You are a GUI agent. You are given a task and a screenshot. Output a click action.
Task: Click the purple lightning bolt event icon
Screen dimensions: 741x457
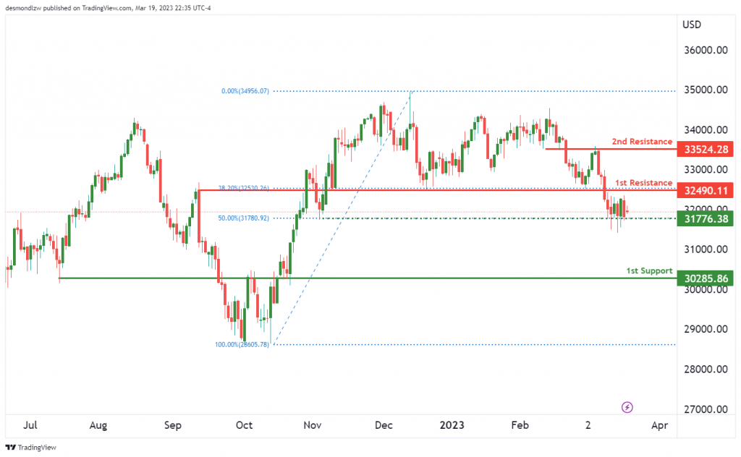click(627, 408)
